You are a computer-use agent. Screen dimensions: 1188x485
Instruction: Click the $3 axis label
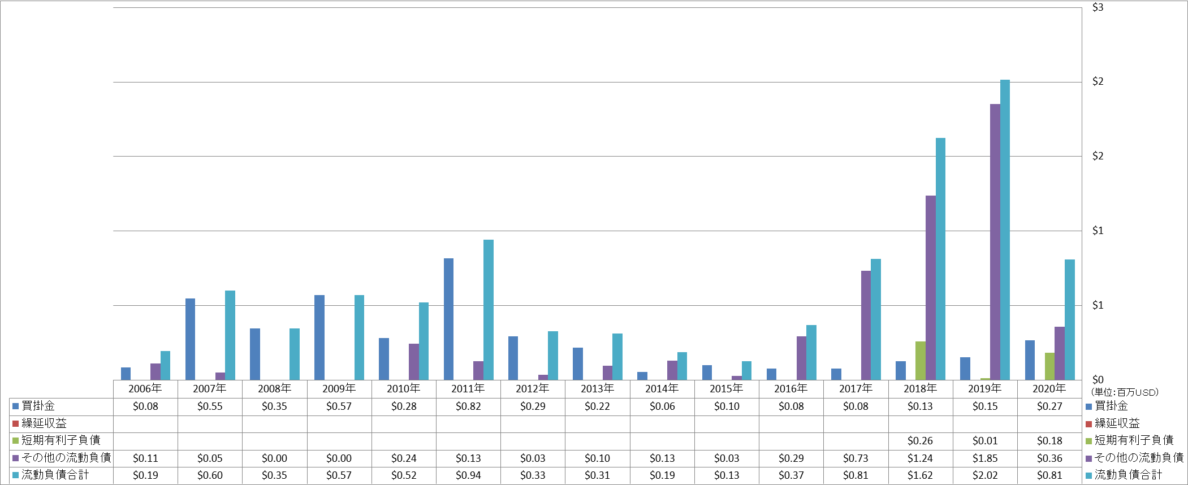[1098, 7]
